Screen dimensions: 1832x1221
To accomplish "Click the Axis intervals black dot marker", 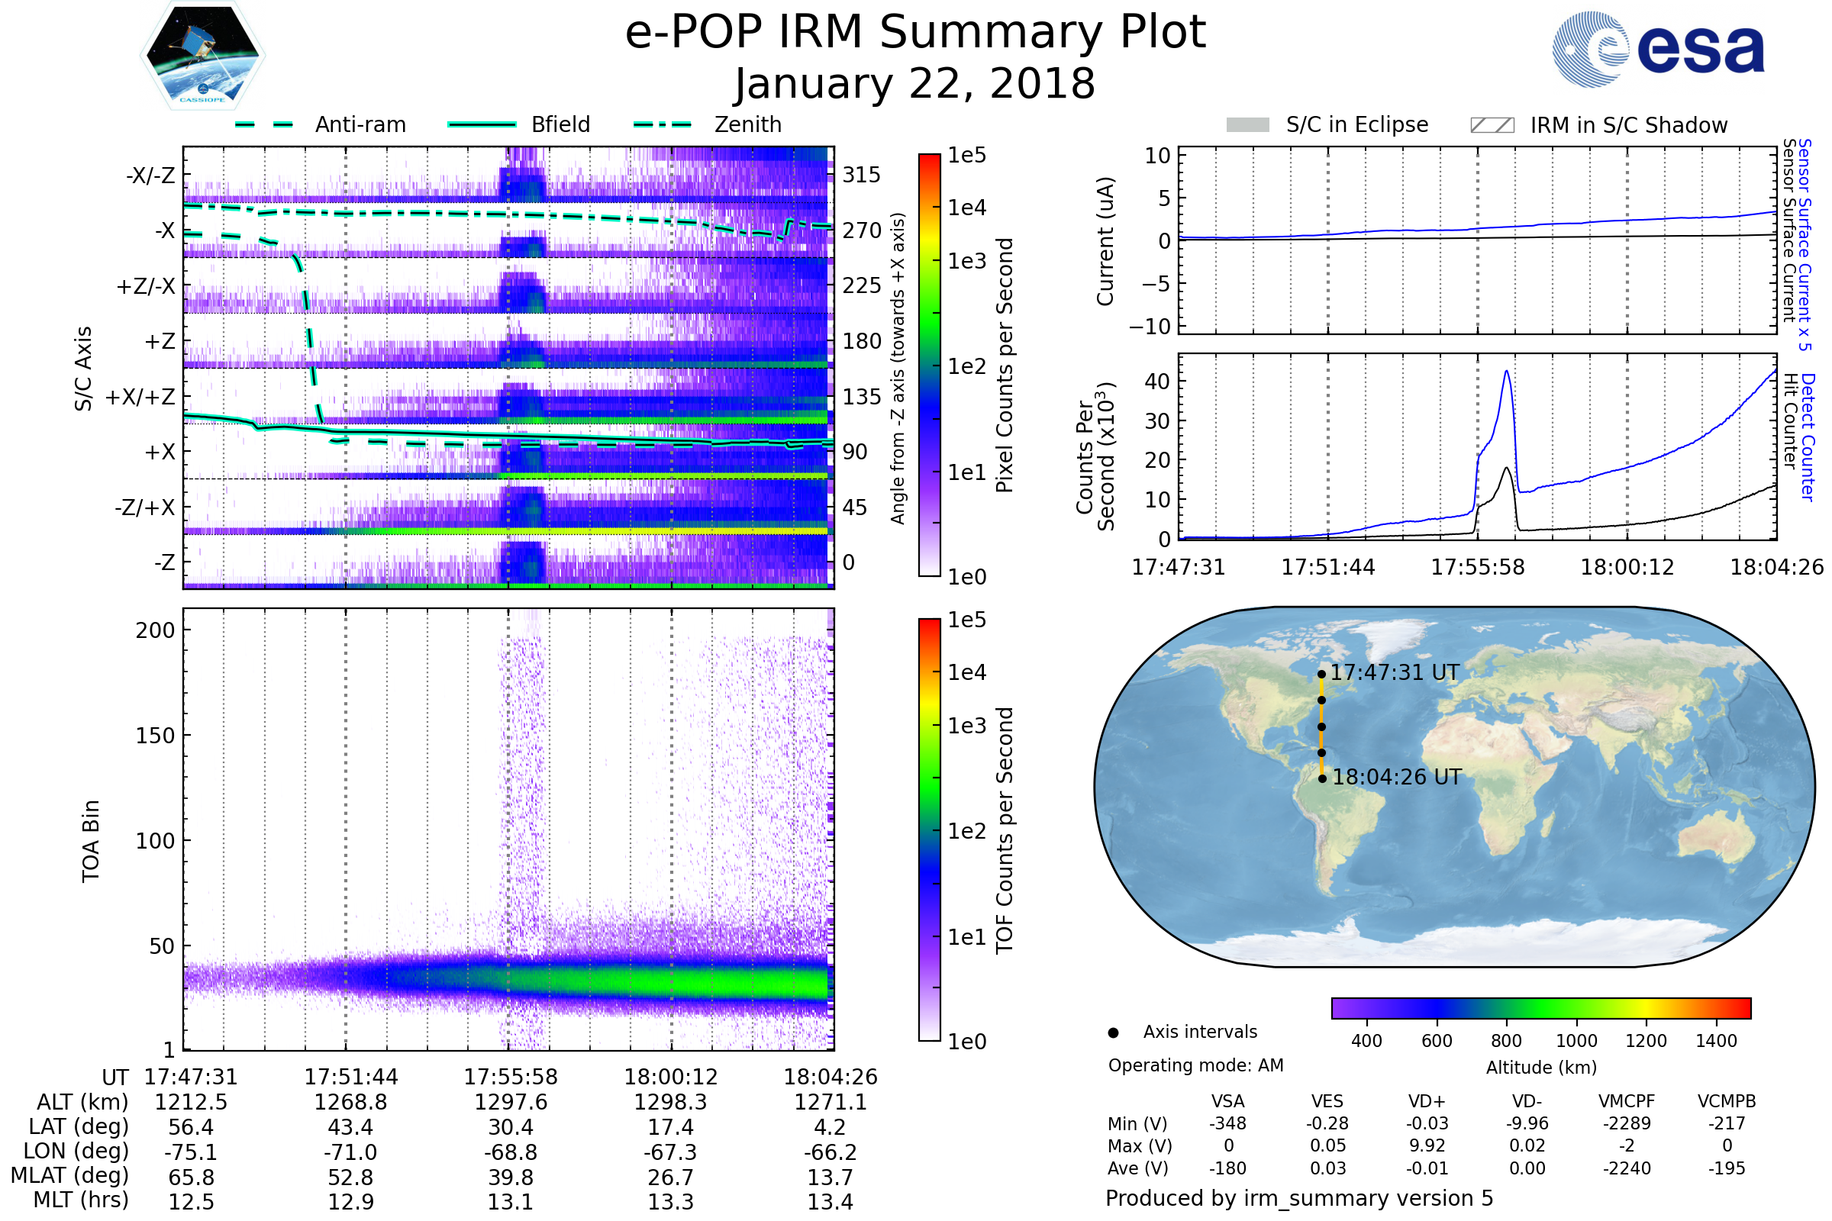I will [x=1113, y=1033].
